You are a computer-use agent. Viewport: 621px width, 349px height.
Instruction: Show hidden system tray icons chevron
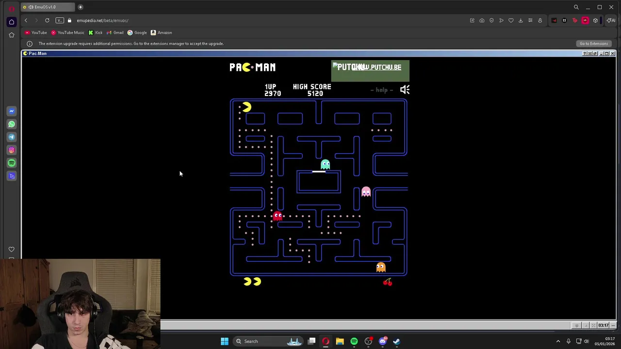tap(558, 341)
